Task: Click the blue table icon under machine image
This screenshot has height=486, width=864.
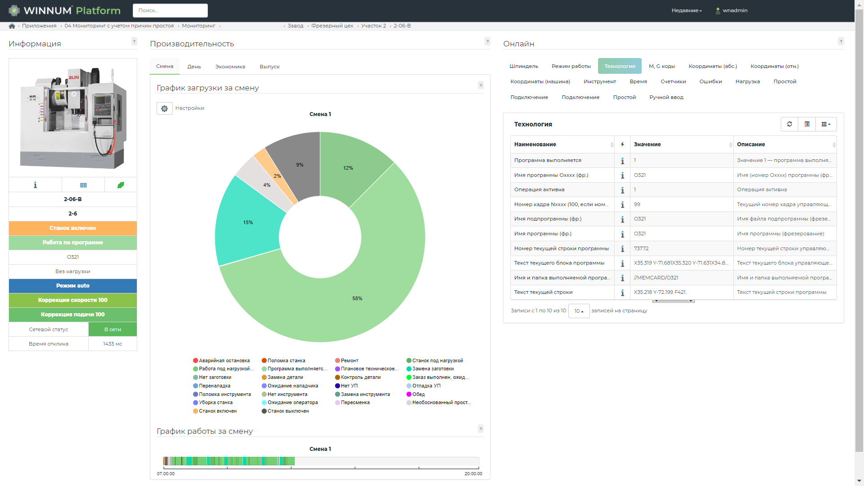Action: click(x=83, y=185)
